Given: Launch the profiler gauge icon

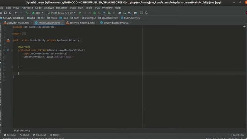Looking at the screenshot, I should pyautogui.click(x=104, y=13).
